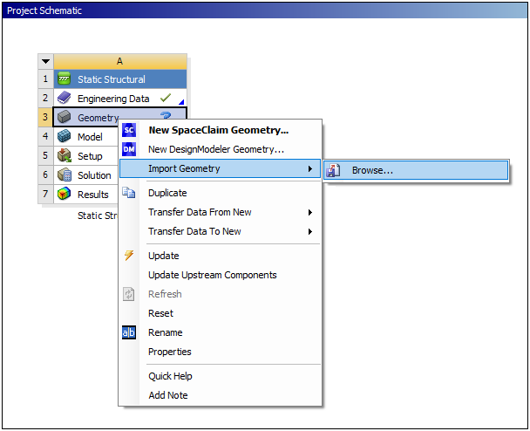
Task: Click the blue corner triangle on Engineering Data
Action: [181, 101]
